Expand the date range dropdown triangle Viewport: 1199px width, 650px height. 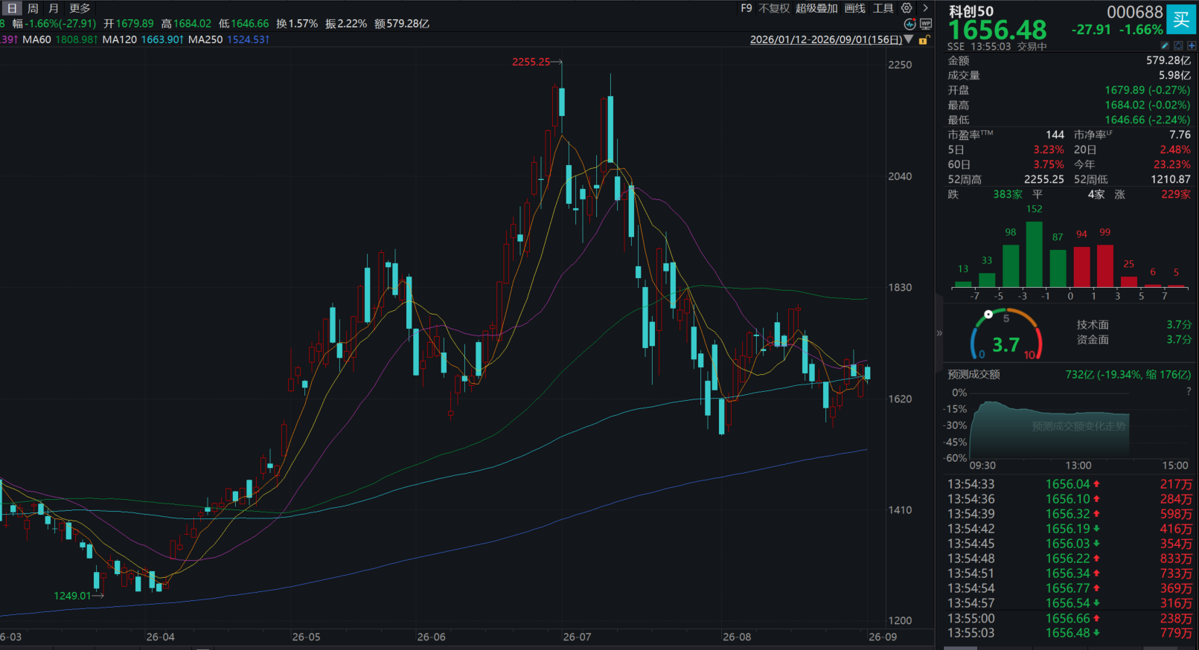click(909, 39)
